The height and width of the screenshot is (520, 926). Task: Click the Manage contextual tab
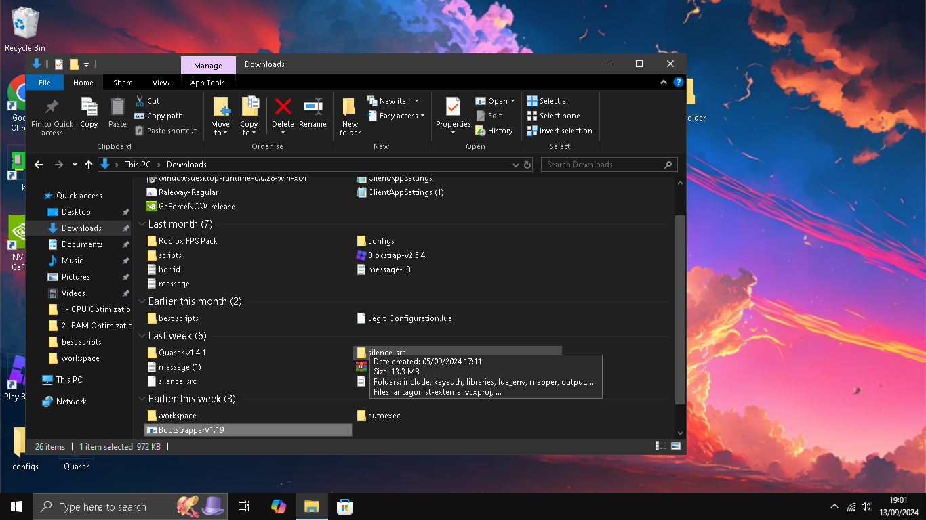coord(208,65)
